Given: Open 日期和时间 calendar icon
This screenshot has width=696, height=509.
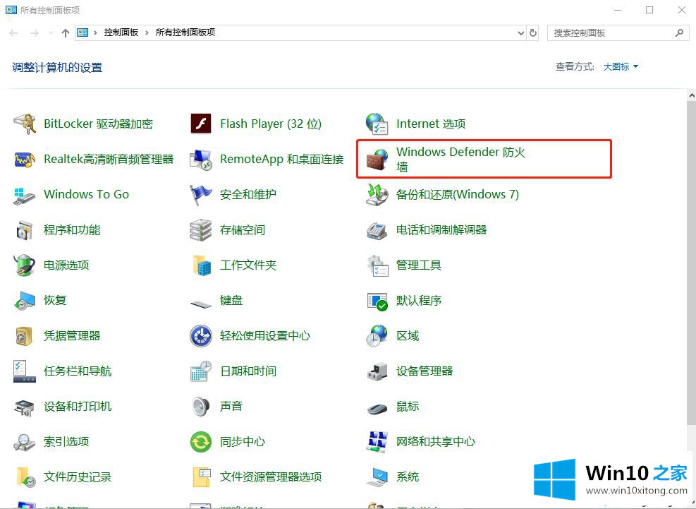Looking at the screenshot, I should pos(201,371).
